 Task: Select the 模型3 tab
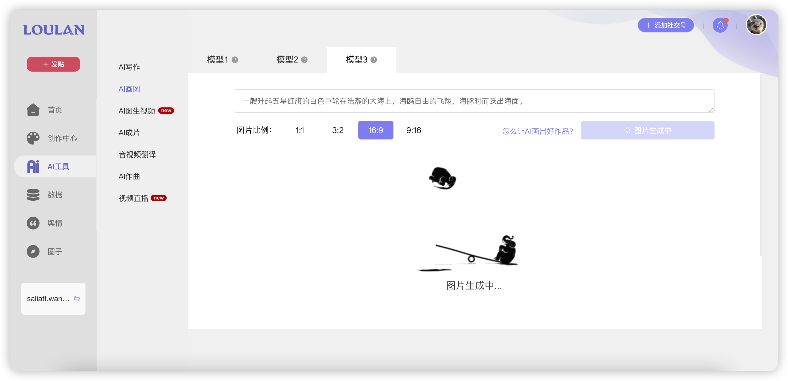pos(361,60)
